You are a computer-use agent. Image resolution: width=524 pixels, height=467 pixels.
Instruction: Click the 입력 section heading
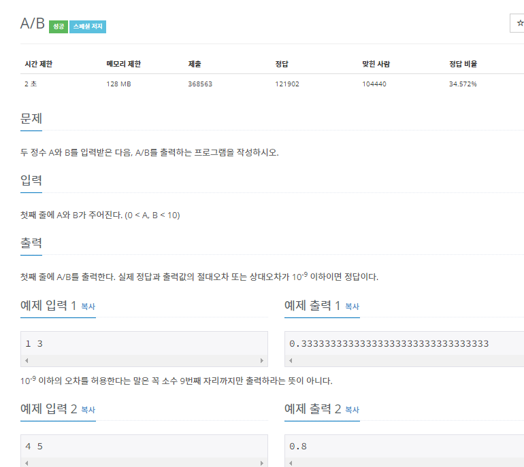pos(31,181)
